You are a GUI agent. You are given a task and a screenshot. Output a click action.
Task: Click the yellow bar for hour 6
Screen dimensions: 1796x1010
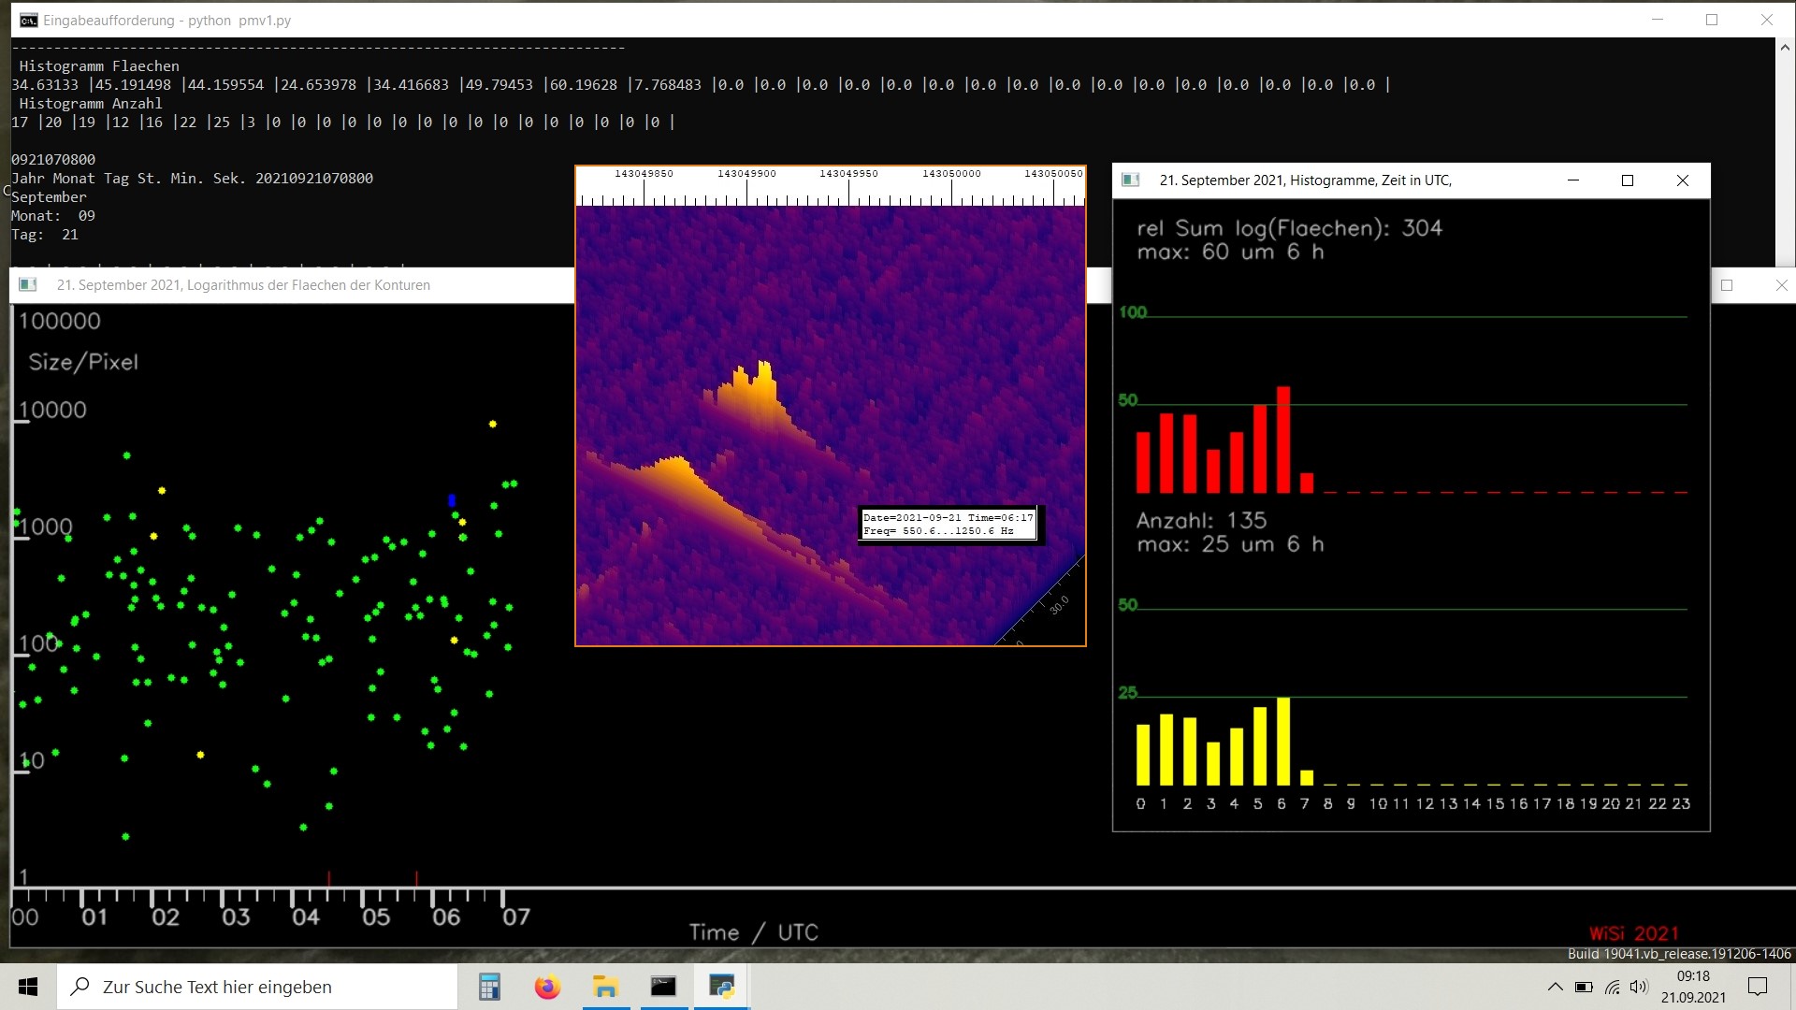point(1283,741)
